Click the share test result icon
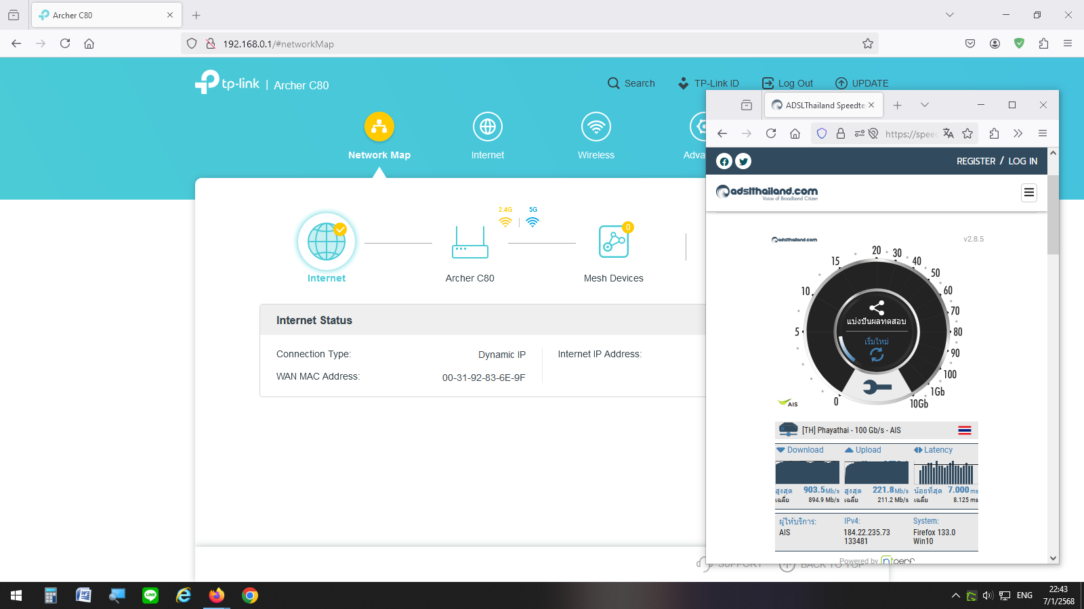Screen dimensions: 1084x609 point(877,308)
